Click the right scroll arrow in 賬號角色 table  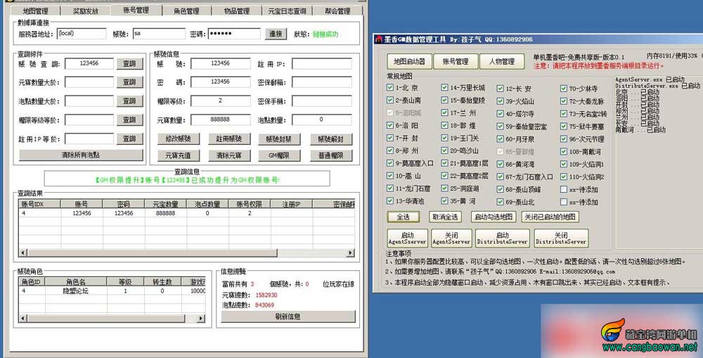(201, 319)
